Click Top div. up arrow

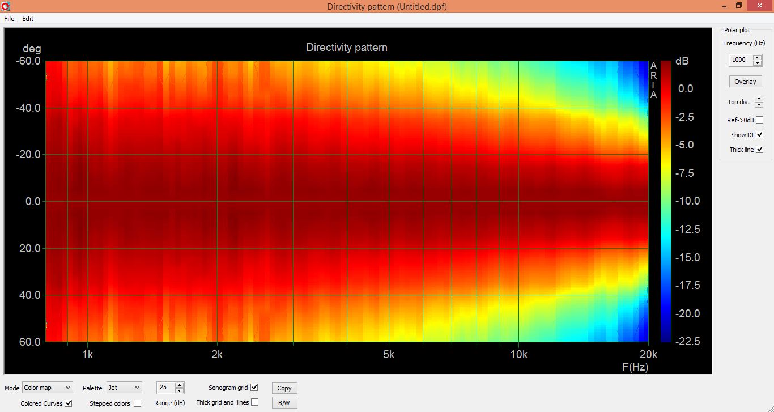pyautogui.click(x=759, y=99)
